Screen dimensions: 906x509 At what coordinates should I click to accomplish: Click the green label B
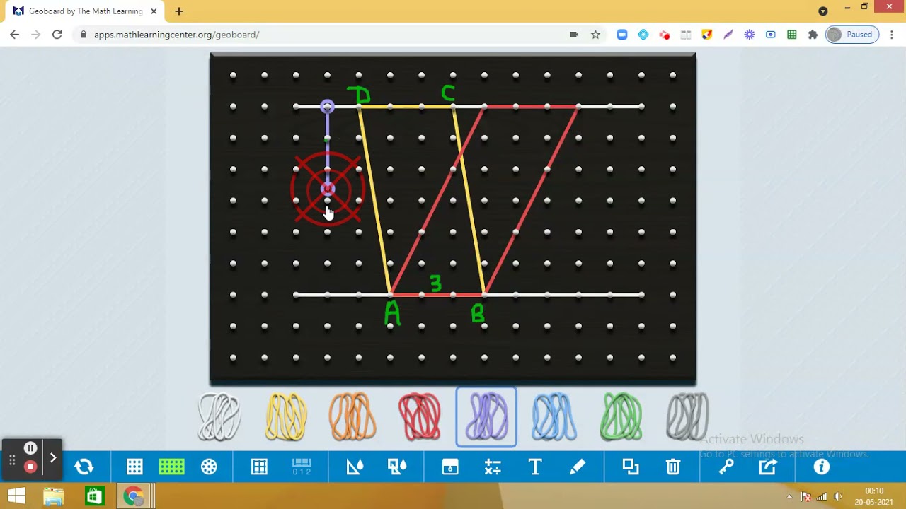[478, 314]
